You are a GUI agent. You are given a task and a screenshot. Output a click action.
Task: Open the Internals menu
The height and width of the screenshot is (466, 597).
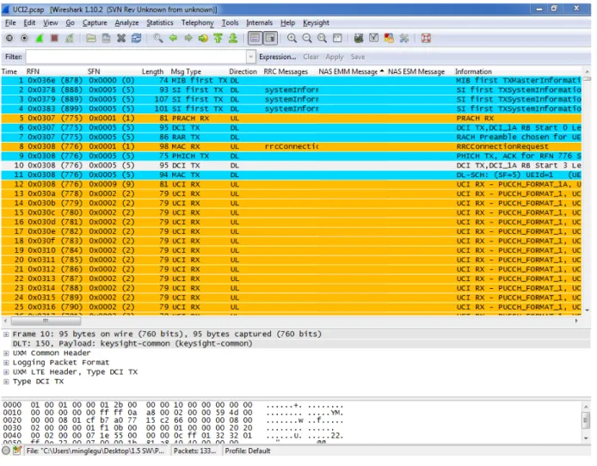(259, 23)
